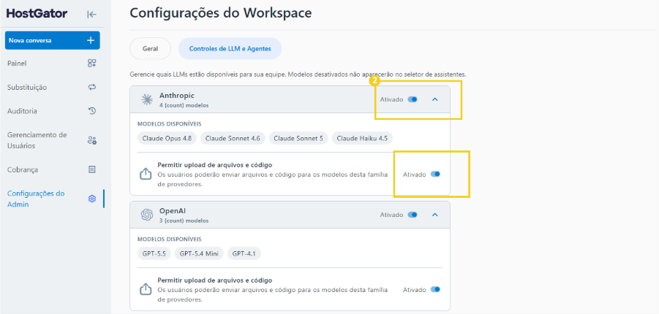Collapse the sidebar with the arrow icon
Screen dimensions: 659x314
coord(91,15)
